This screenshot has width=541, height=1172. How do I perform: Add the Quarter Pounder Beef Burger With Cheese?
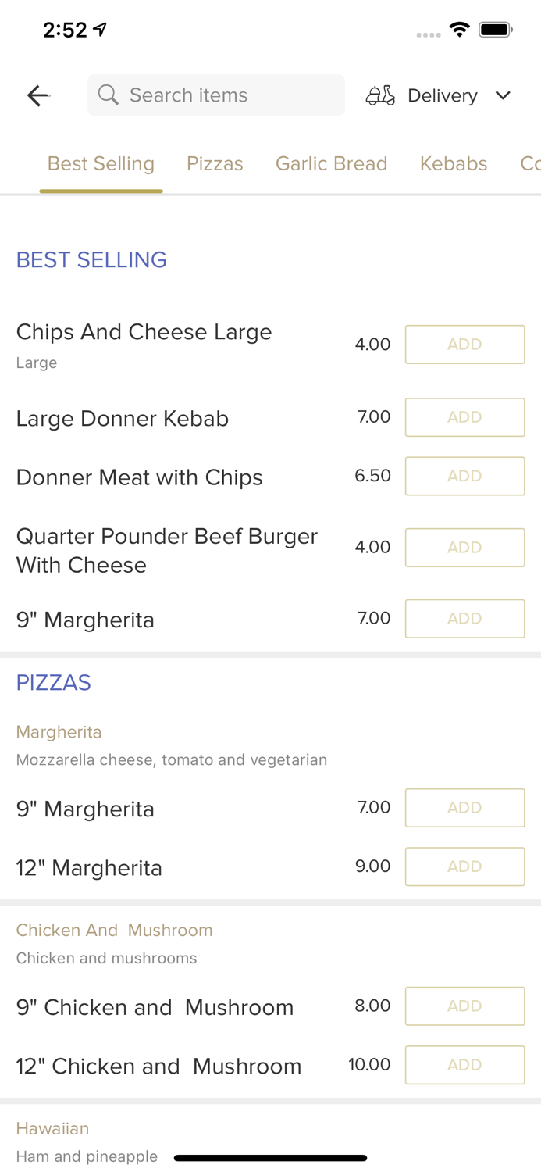464,547
